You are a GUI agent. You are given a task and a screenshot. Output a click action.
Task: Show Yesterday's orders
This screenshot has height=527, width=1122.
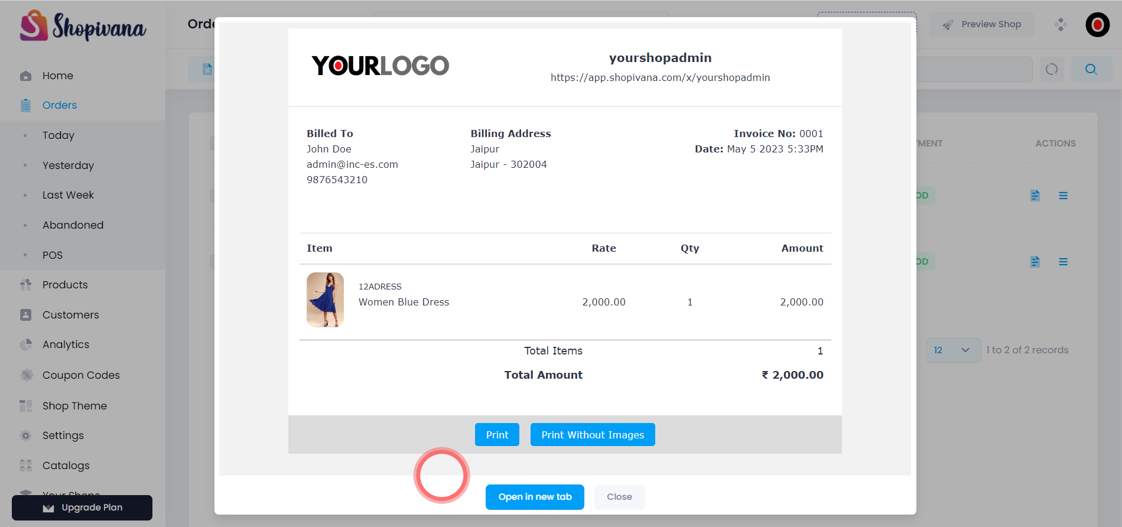(x=68, y=165)
